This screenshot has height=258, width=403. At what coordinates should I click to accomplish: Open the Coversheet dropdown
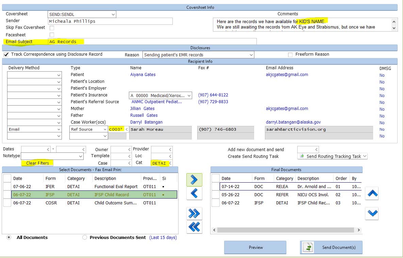click(113, 15)
